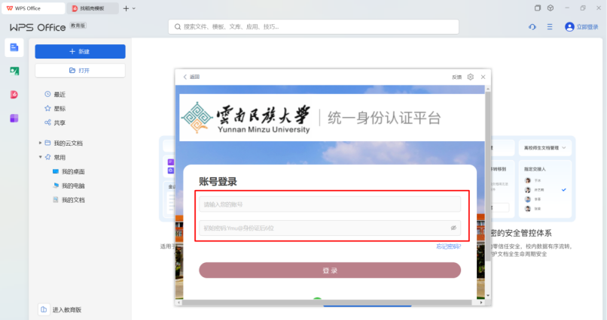Select 我的文档 item
This screenshot has height=320, width=607.
click(73, 200)
